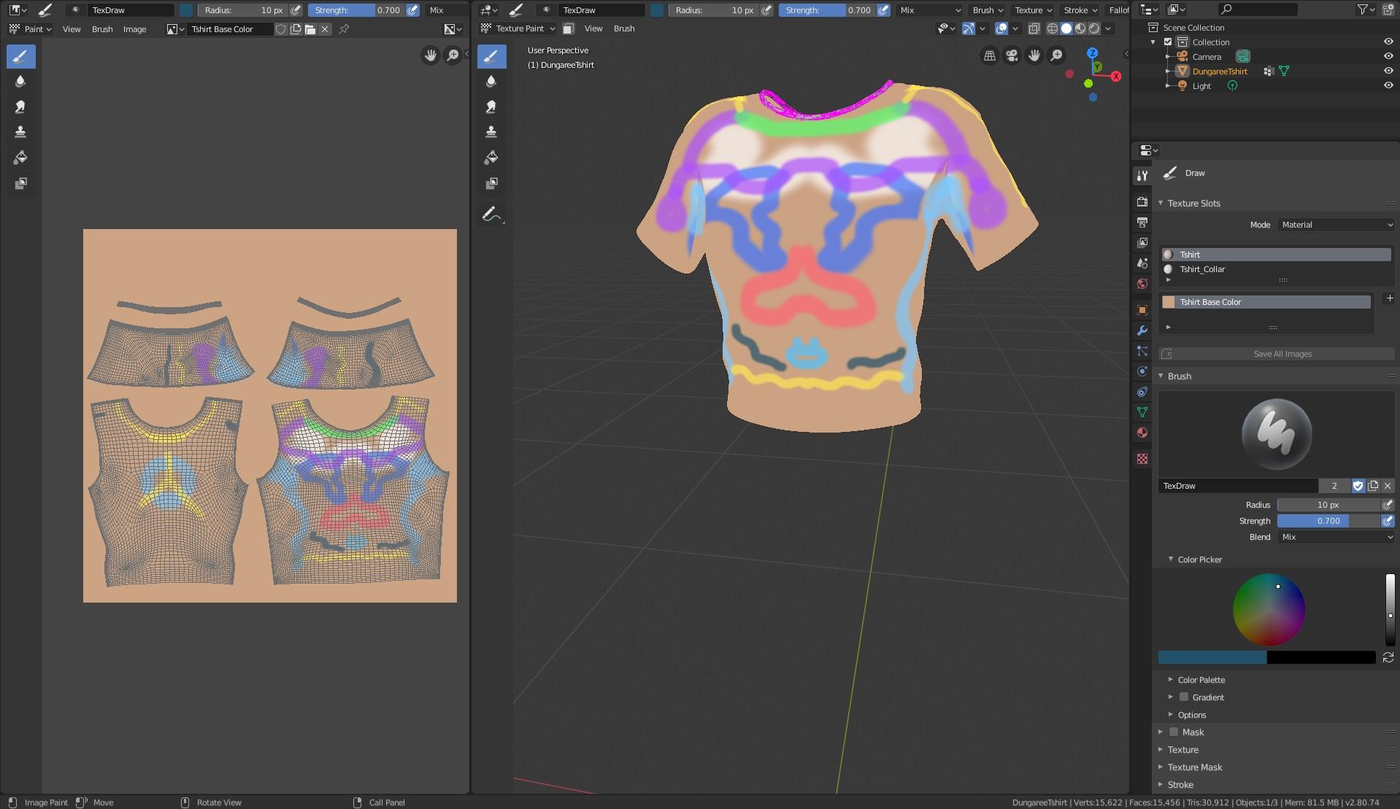The image size is (1400, 809).
Task: Select the Mask tool in the image editor
Action: [x=20, y=183]
